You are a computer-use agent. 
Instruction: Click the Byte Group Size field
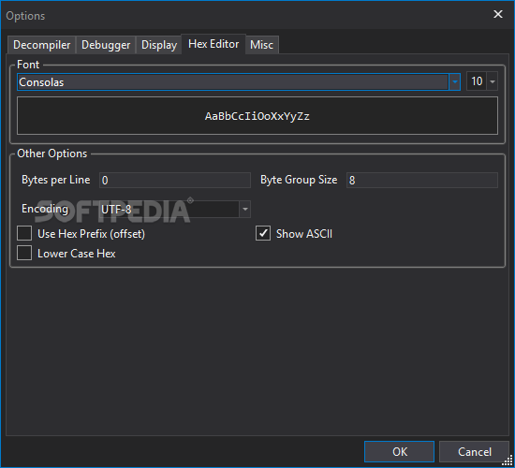(x=422, y=181)
